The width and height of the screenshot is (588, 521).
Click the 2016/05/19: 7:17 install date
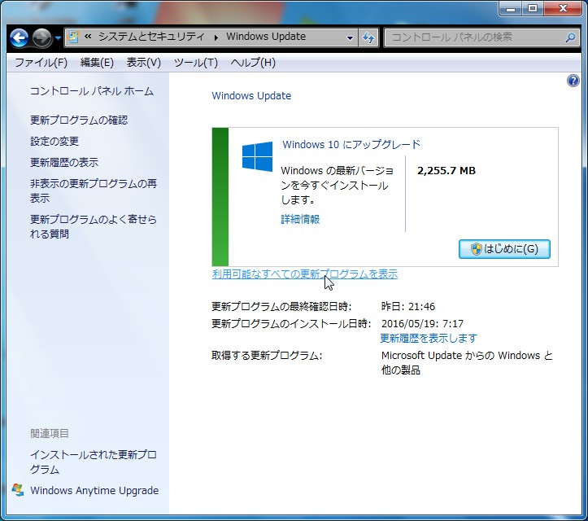[x=422, y=323]
